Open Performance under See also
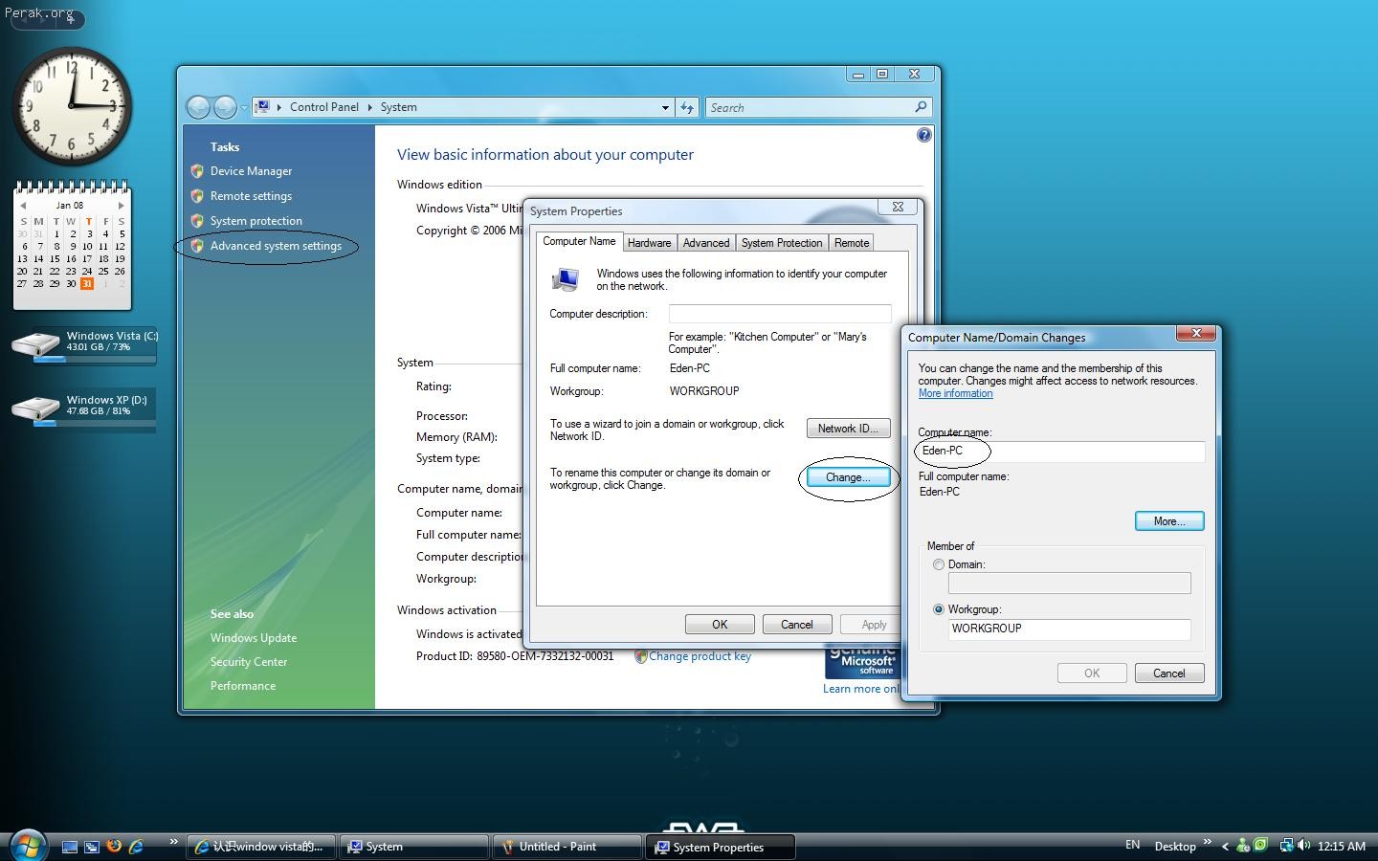The height and width of the screenshot is (861, 1378). point(243,686)
